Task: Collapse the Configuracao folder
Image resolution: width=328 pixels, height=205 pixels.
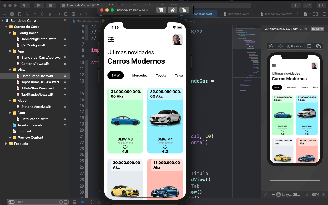Action: [10, 33]
